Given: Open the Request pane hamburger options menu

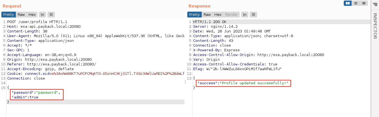Looking at the screenshot, I should (51, 14).
